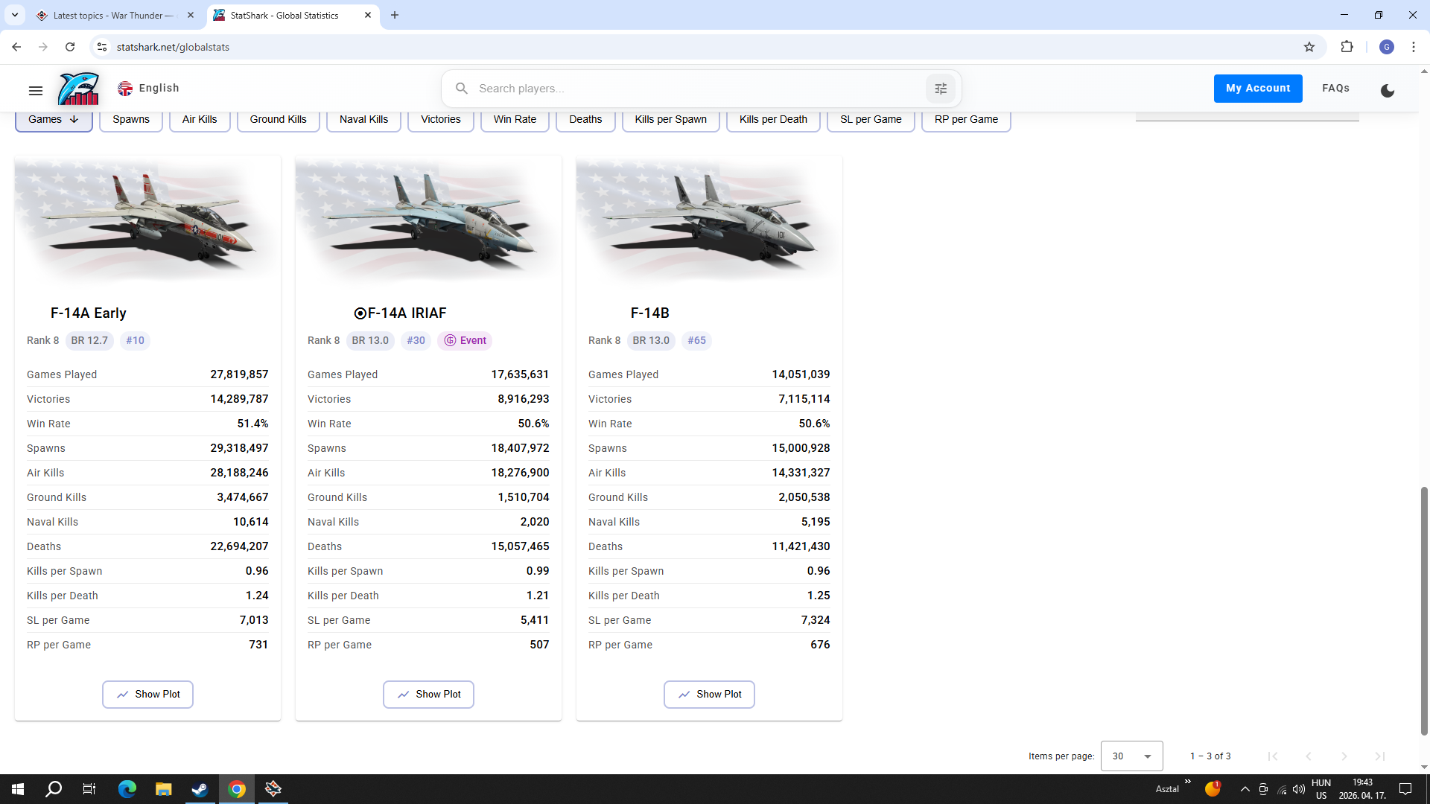Viewport: 1430px width, 804px height.
Task: Open browser extensions puzzle icon
Action: pos(1347,47)
